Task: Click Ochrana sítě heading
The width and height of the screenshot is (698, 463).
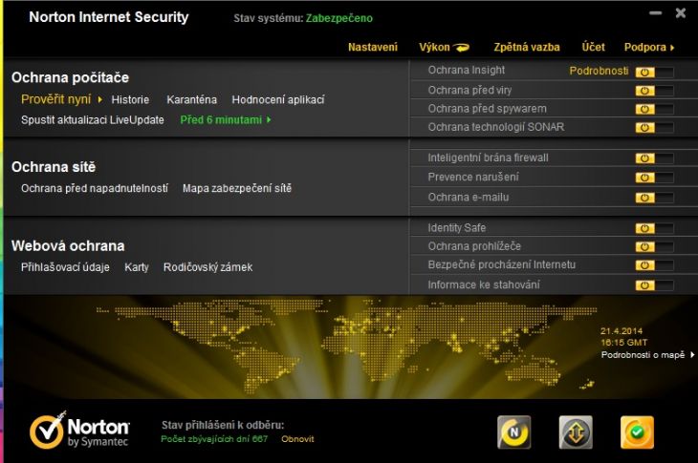Action: 54,167
